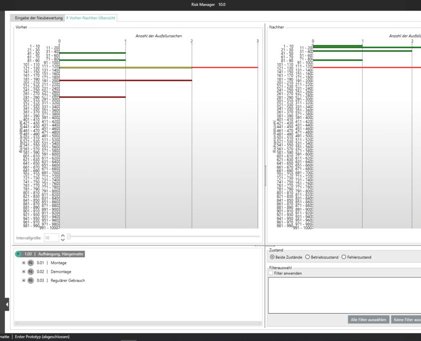Click the FG icon beside Demontage
Image resolution: width=421 pixels, height=341 pixels.
[31, 272]
